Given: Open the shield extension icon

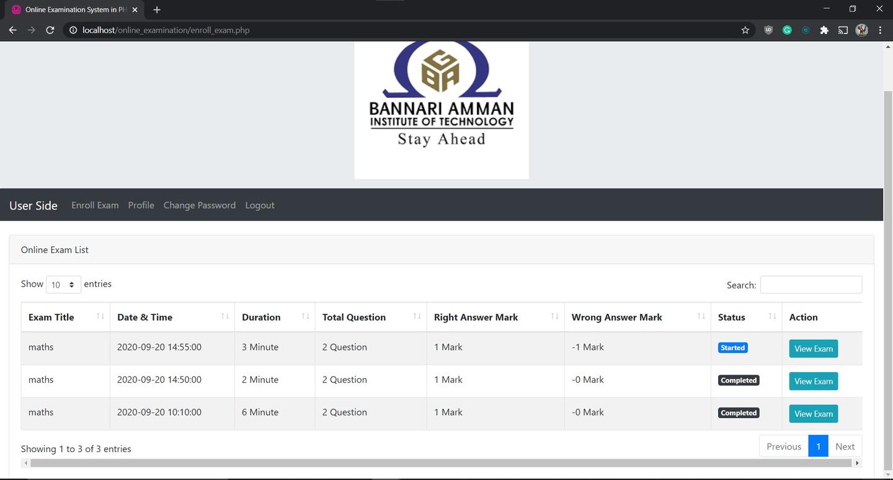Looking at the screenshot, I should click(x=768, y=30).
